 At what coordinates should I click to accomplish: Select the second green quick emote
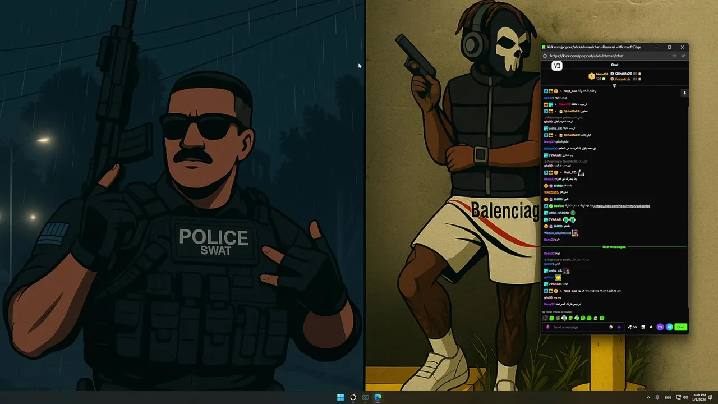pos(551,318)
